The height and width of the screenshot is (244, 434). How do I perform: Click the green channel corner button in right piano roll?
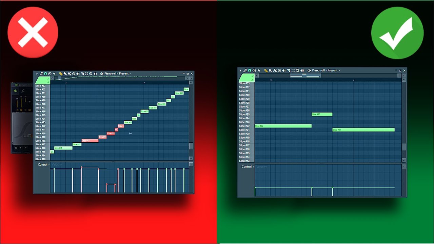pos(246,78)
